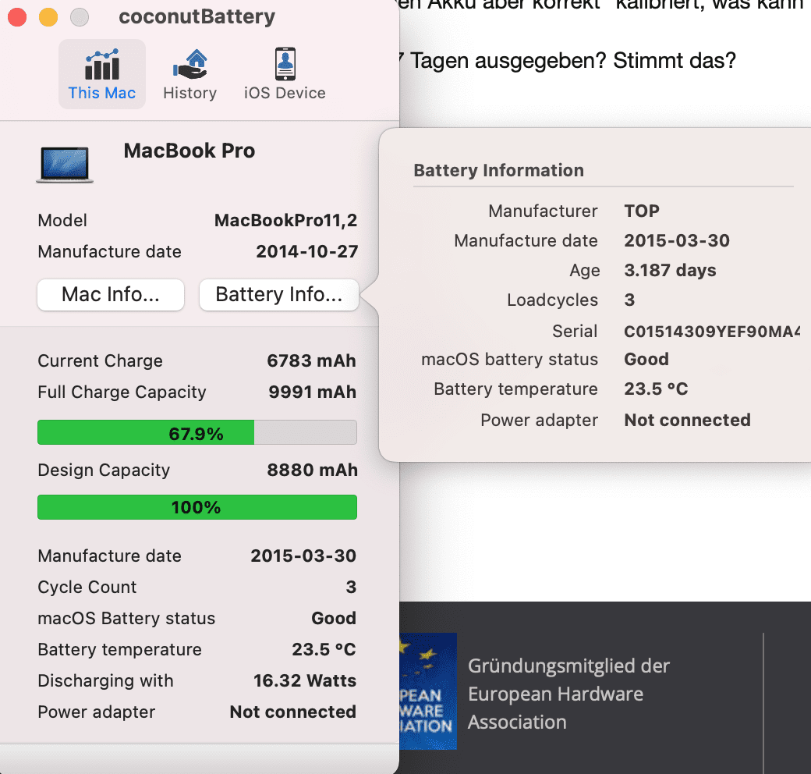
Task: Select the This Mac chart icon
Action: point(102,65)
